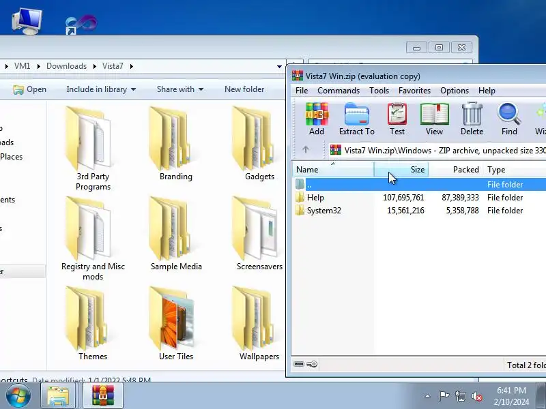Select the System32 folder row in WinRAR
This screenshot has height=409, width=546.
click(x=419, y=211)
